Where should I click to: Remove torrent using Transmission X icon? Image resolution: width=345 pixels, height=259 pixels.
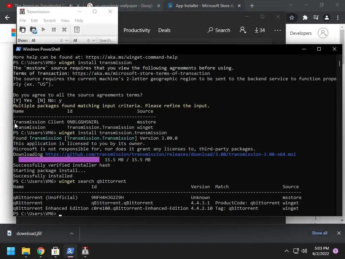tap(64, 30)
